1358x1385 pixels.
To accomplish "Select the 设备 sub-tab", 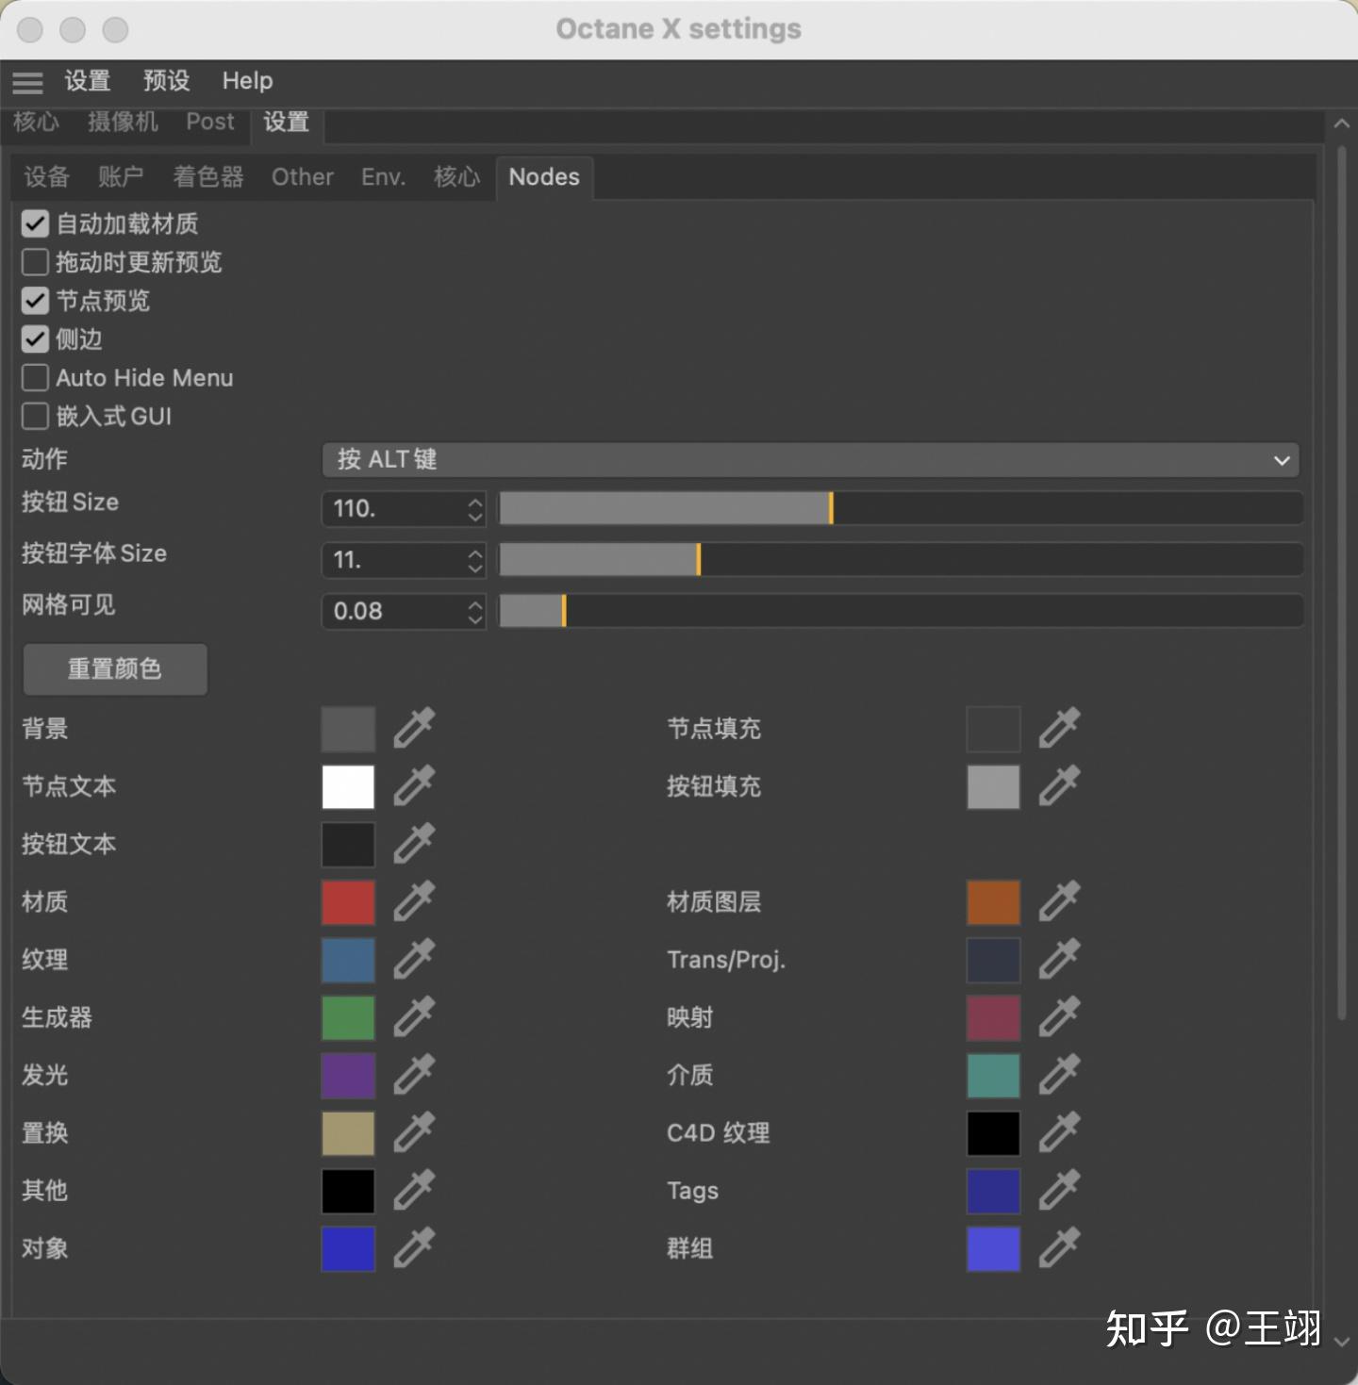I will click(47, 177).
